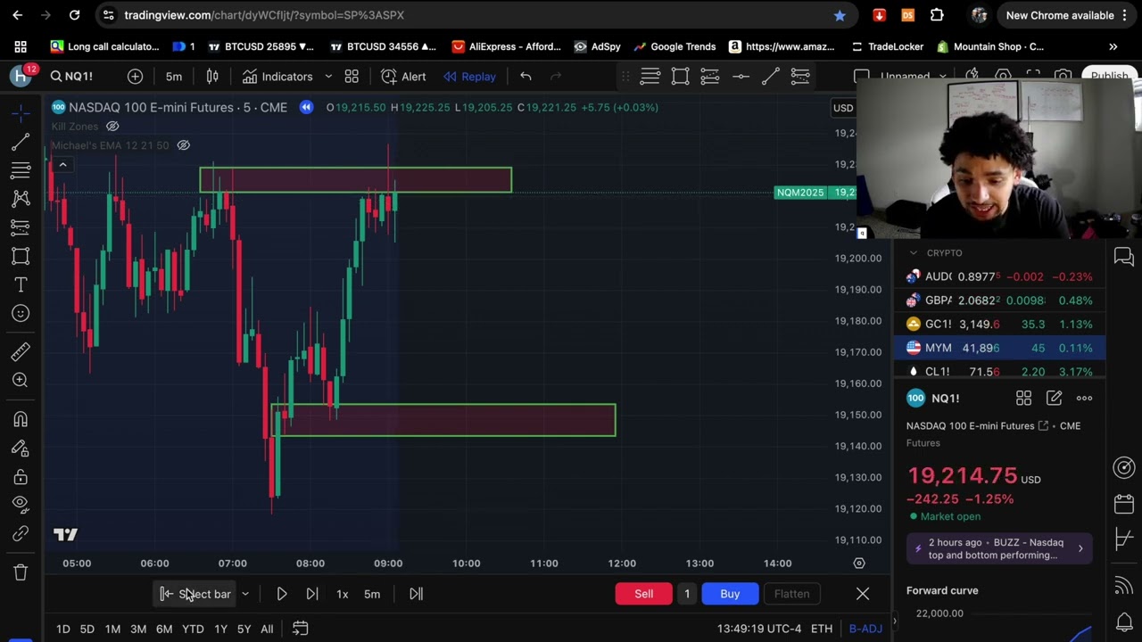Screen dimensions: 1142x642
Task: Open the NQ1! details grid icon
Action: pyautogui.click(x=1023, y=399)
